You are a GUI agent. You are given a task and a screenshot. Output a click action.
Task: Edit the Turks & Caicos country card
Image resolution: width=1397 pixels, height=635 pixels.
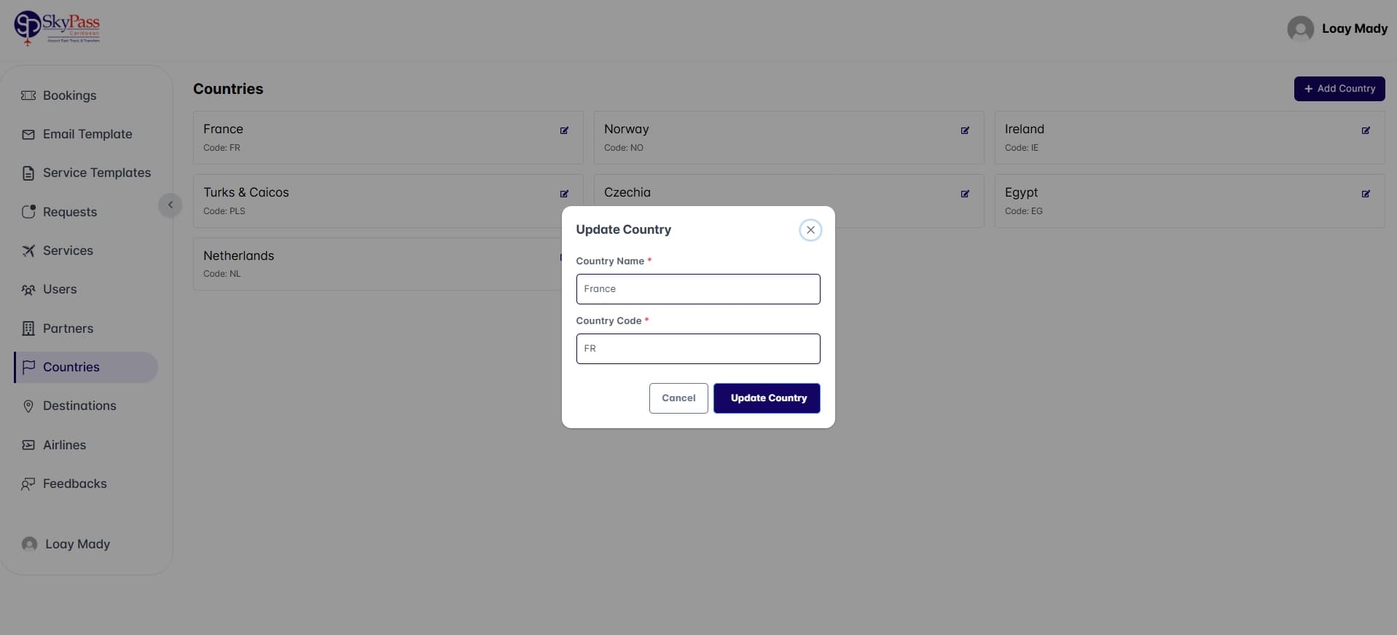[x=564, y=194]
